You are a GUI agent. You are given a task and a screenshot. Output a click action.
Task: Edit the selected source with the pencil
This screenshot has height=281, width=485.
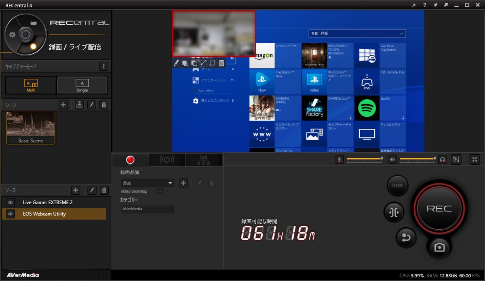[92, 190]
